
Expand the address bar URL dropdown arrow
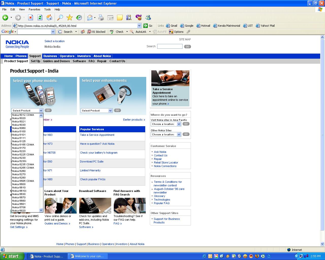click(139, 26)
